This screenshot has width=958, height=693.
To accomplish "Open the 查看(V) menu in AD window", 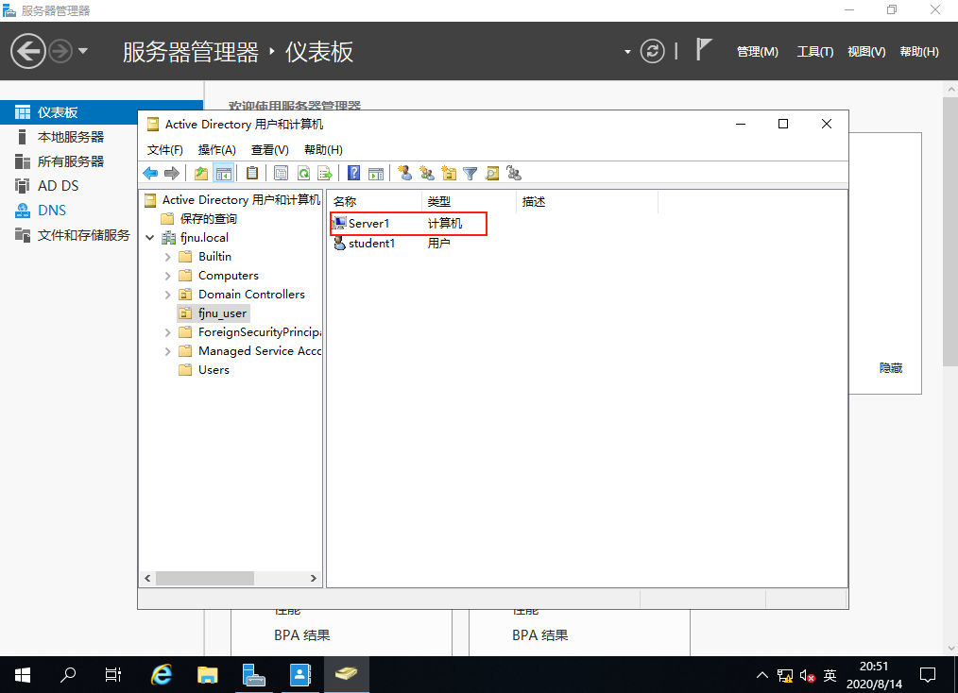I will (x=269, y=149).
